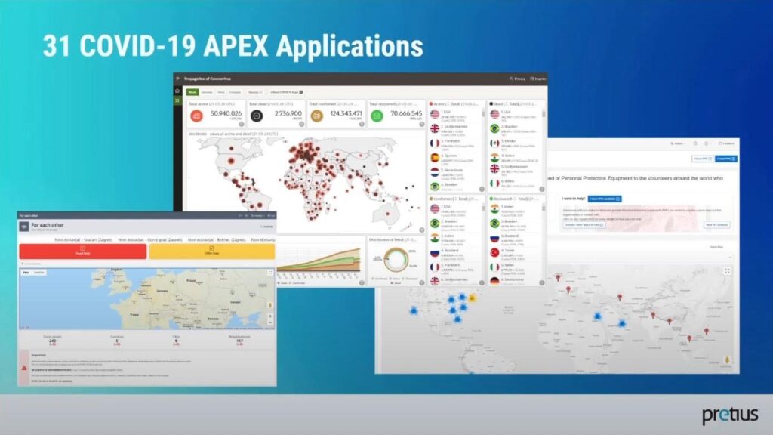Click the distribution donut chart
Image resolution: width=773 pixels, height=435 pixels.
(396, 260)
